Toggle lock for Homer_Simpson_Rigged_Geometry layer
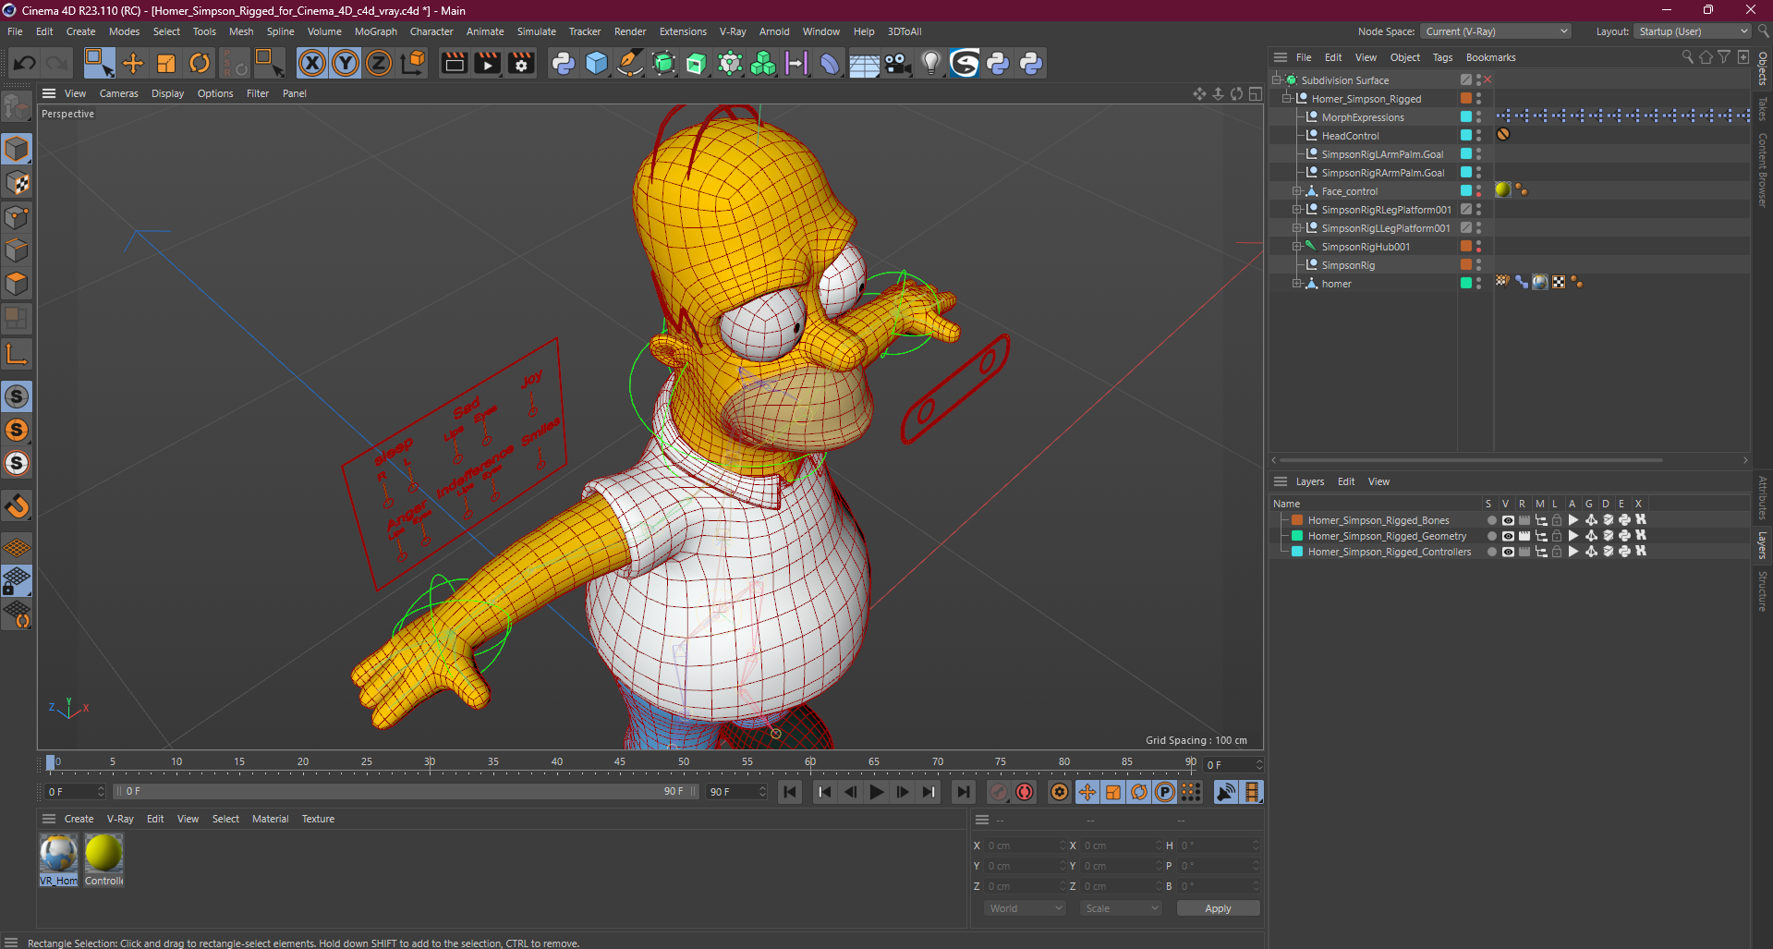 [1557, 536]
